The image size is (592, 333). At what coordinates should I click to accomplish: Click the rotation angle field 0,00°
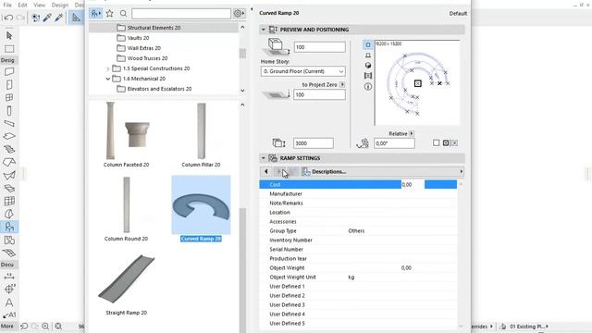pyautogui.click(x=394, y=143)
